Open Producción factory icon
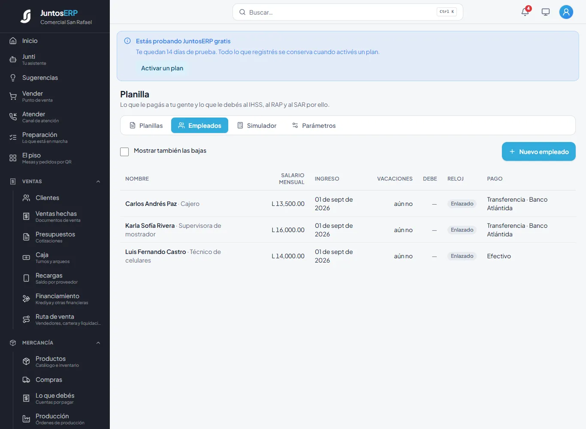Viewport: 586px width, 429px height. (x=26, y=419)
